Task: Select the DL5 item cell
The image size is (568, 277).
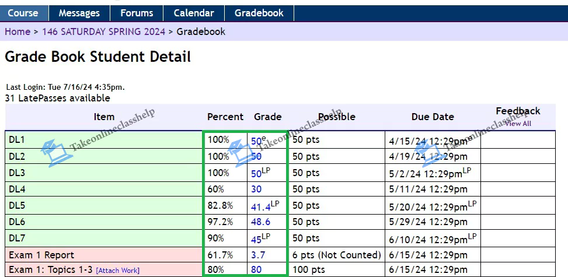Action: click(103, 205)
